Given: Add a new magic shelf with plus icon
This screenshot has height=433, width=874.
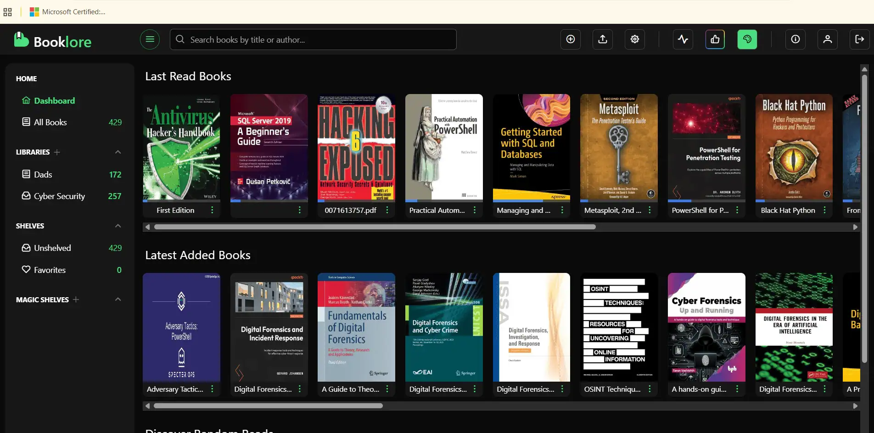Looking at the screenshot, I should [x=76, y=300].
